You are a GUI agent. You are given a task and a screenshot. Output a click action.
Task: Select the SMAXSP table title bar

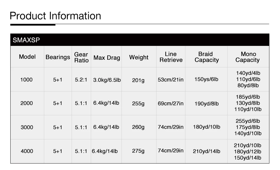tap(140, 40)
